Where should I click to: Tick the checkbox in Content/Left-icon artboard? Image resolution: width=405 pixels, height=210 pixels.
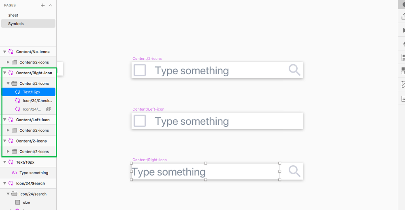pyautogui.click(x=140, y=121)
